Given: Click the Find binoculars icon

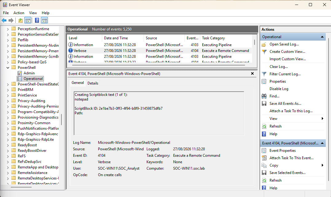Looking at the screenshot, I should [x=264, y=96].
